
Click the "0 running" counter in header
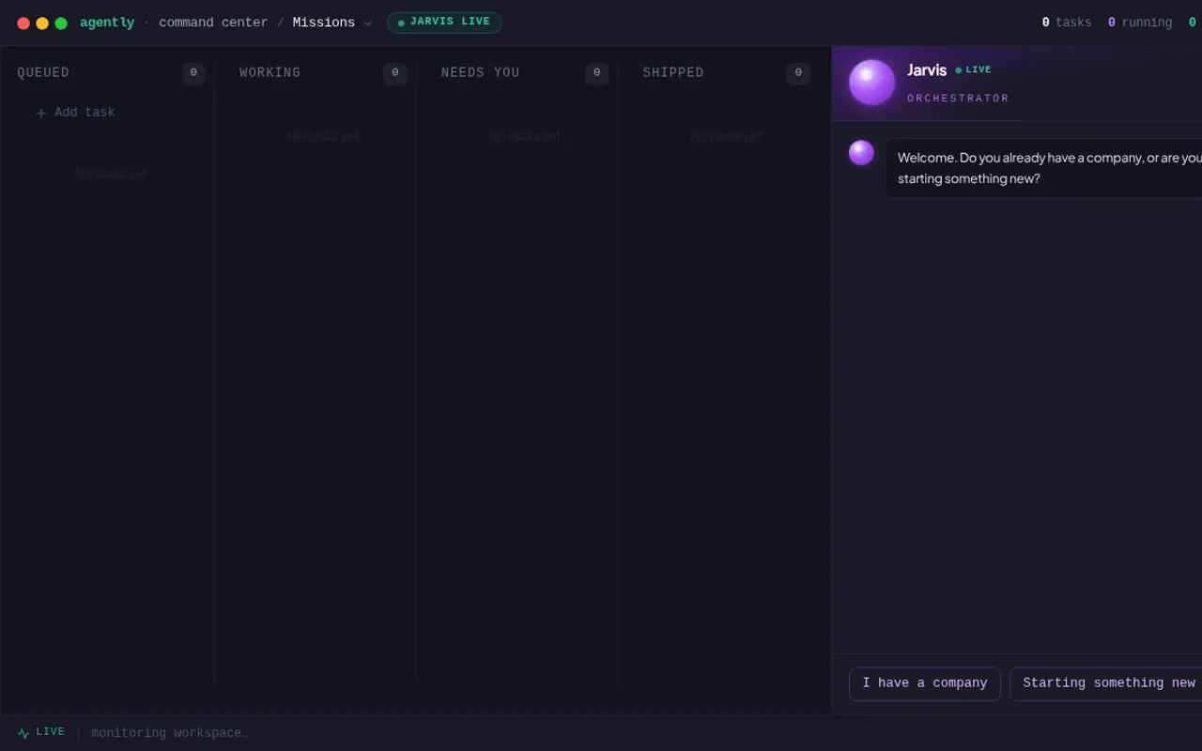coord(1140,23)
